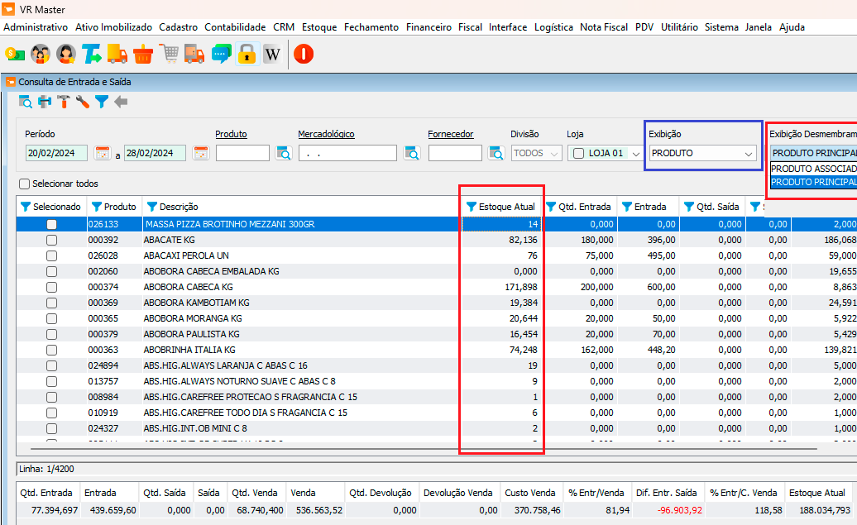Screen dimensions: 857x525
Task: Enable the Selecionar todos checkbox
Action: coord(24,184)
